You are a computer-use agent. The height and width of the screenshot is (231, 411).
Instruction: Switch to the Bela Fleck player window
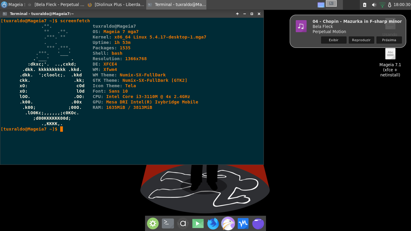coord(57,5)
